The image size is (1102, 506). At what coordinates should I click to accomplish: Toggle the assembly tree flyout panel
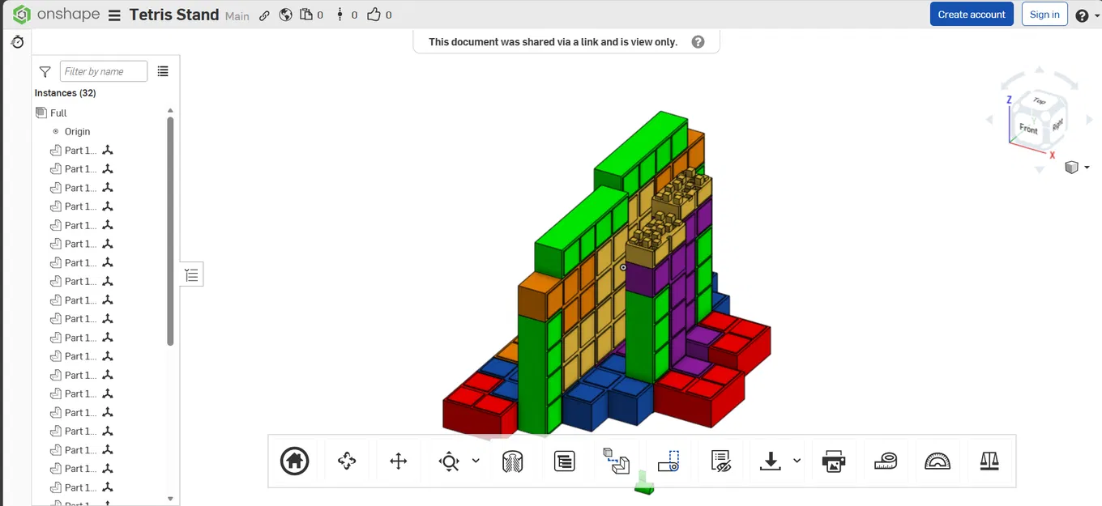coord(191,274)
